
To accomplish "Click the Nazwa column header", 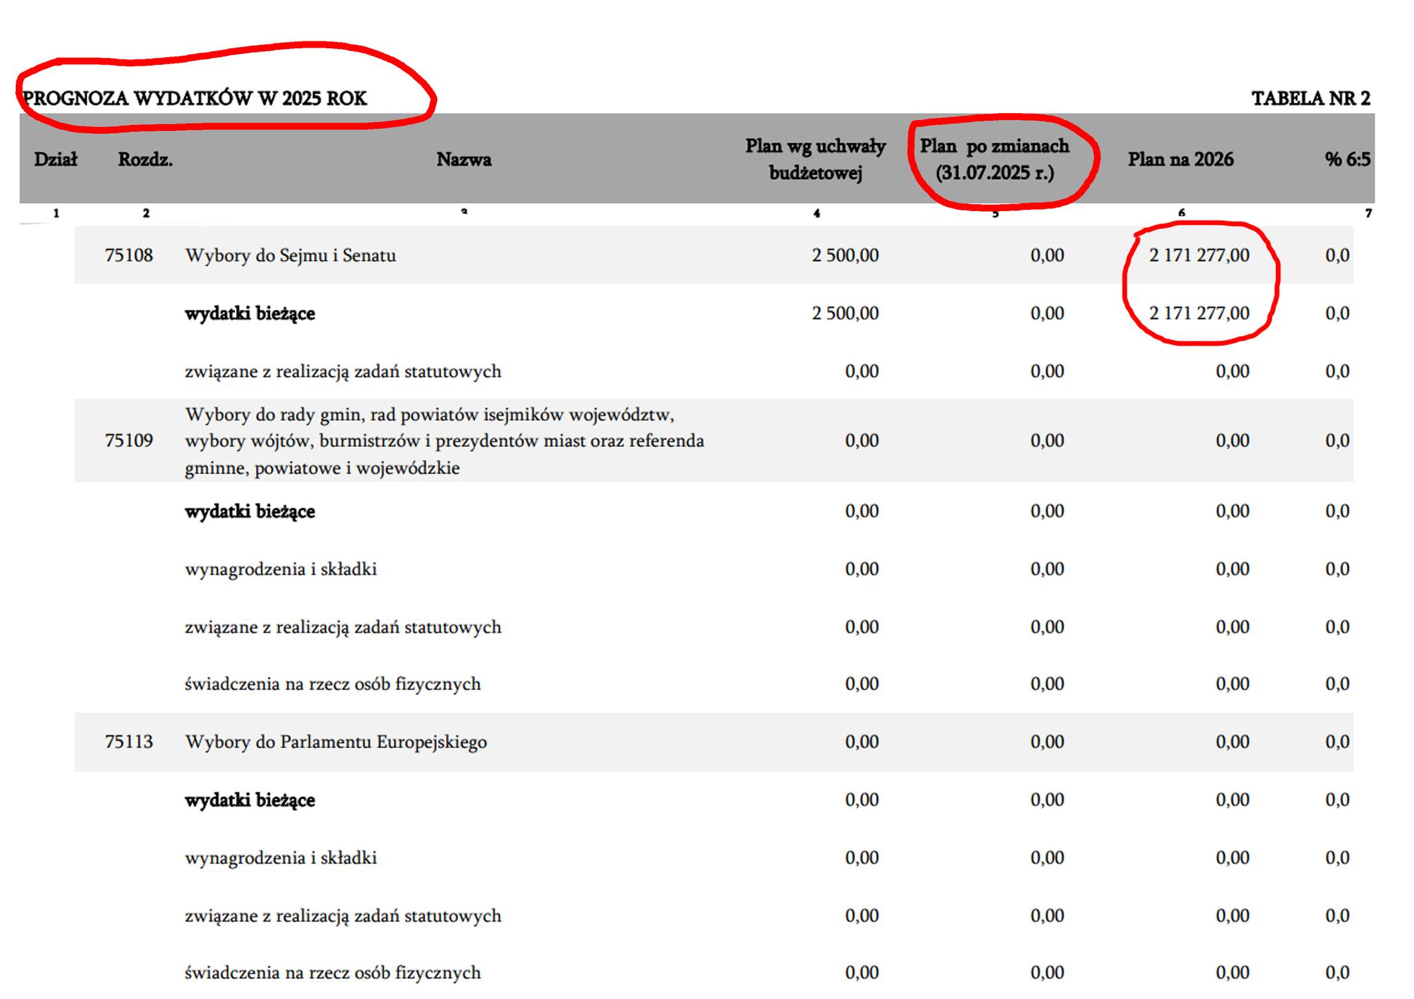I will click(463, 159).
